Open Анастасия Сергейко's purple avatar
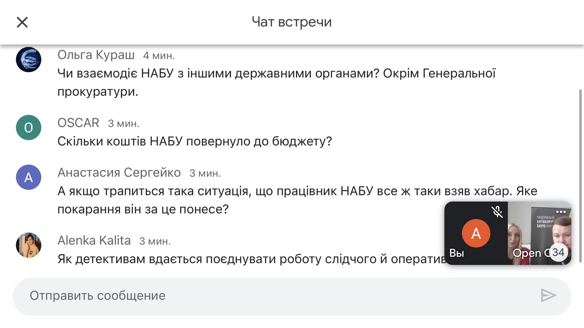Screen dimensions: 584x328 click(x=28, y=177)
